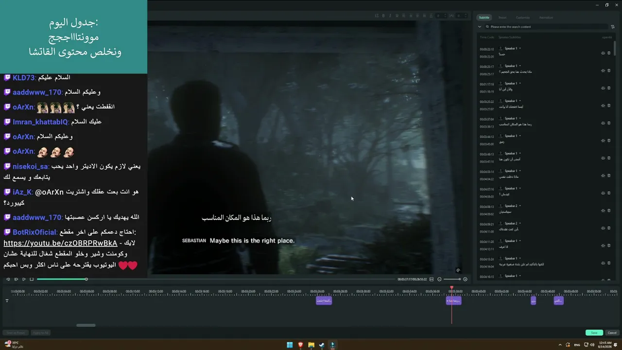Step back one frame in the preview
This screenshot has height=350, width=622.
(8, 279)
